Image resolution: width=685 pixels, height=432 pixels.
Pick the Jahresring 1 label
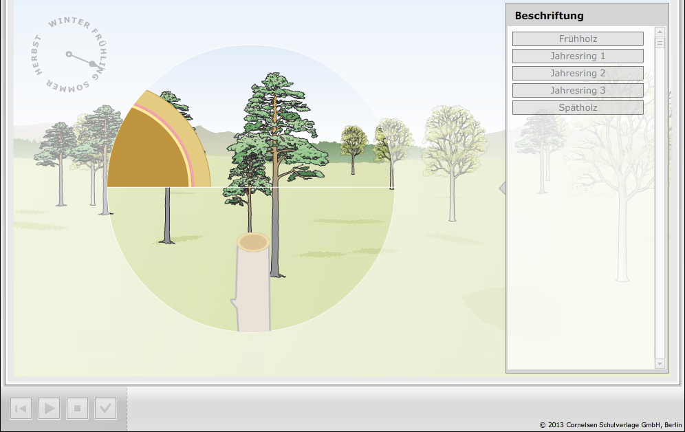578,56
